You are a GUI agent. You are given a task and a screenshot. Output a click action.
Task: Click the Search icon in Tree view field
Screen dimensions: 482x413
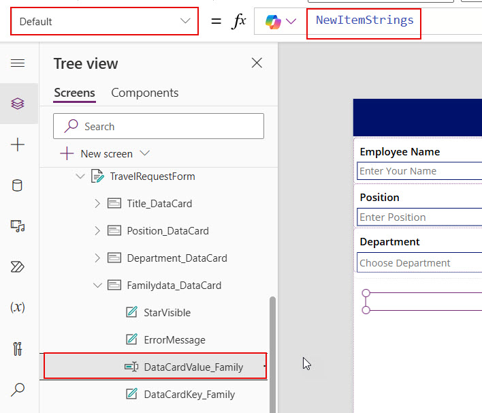tap(71, 126)
